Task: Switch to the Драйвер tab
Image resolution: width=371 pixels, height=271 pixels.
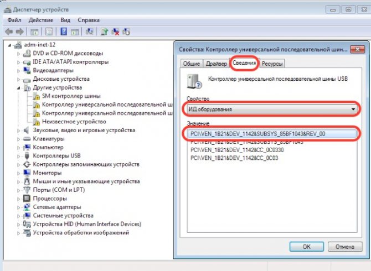Action: coord(217,64)
